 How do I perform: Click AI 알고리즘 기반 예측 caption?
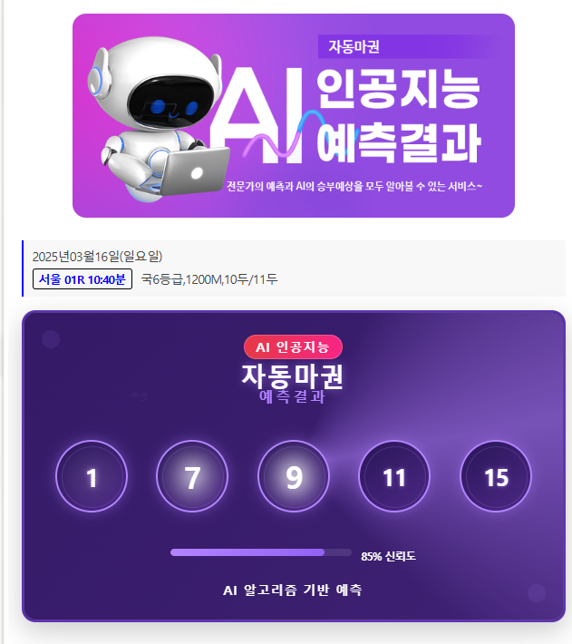tap(293, 590)
